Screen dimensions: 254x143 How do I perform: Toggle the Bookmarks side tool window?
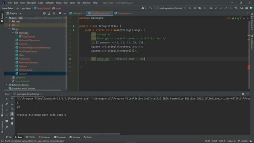point(2,110)
